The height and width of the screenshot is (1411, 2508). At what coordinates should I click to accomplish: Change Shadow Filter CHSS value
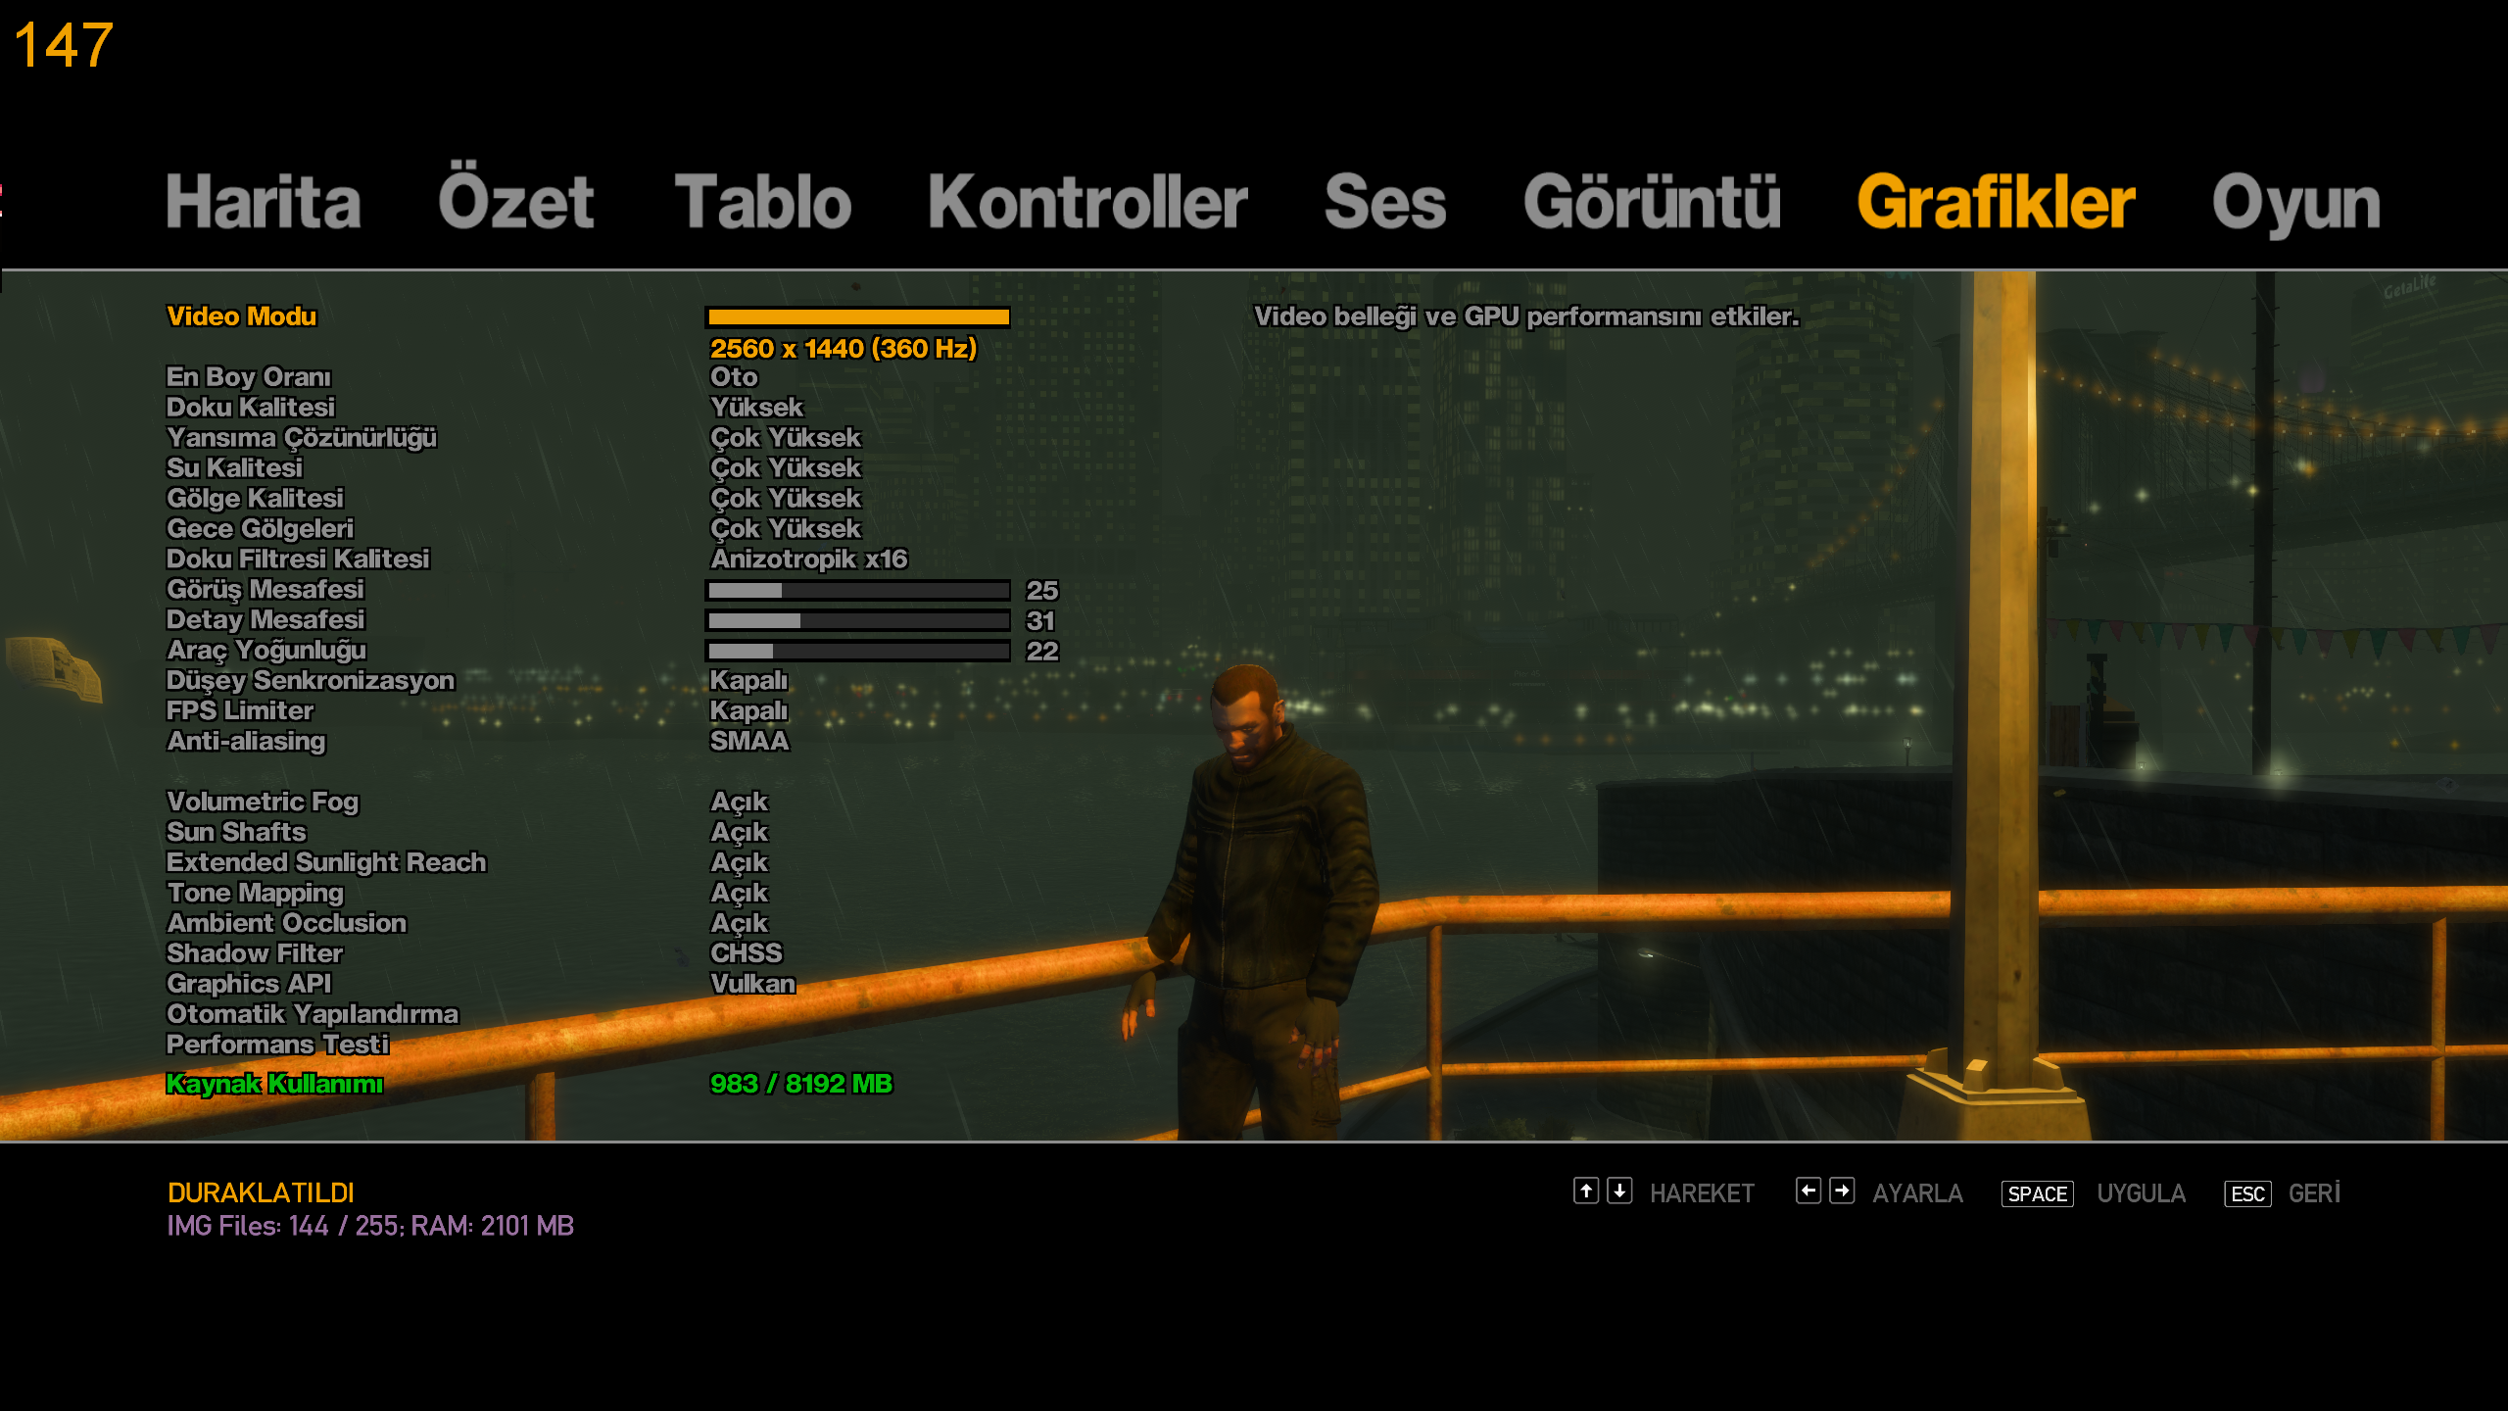click(x=746, y=953)
